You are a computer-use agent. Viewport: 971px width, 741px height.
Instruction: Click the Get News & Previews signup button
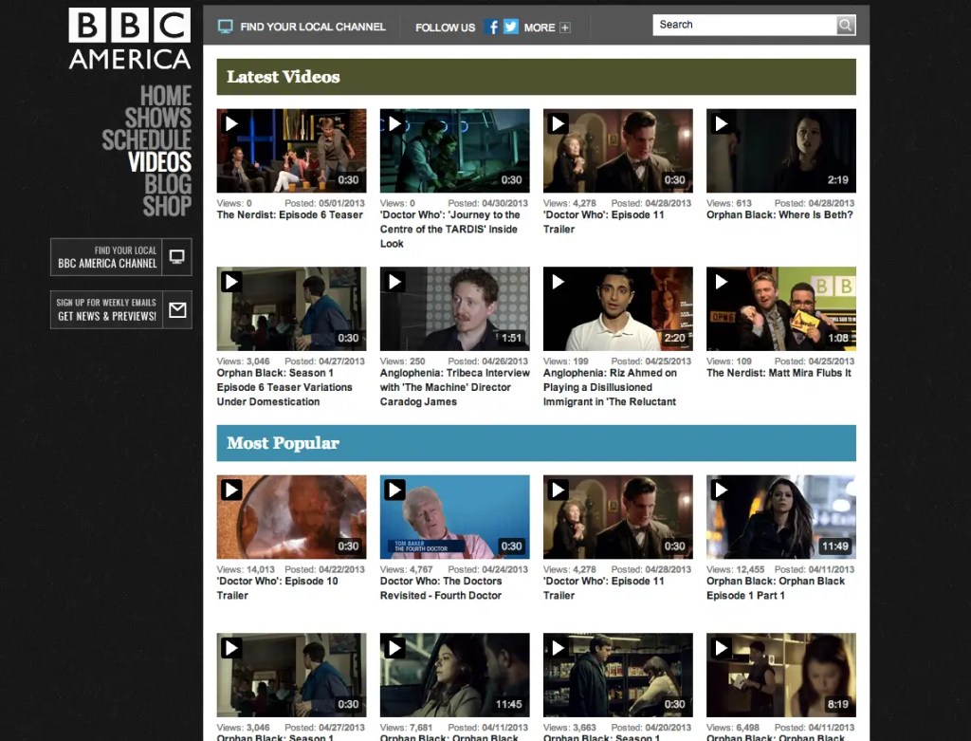120,310
